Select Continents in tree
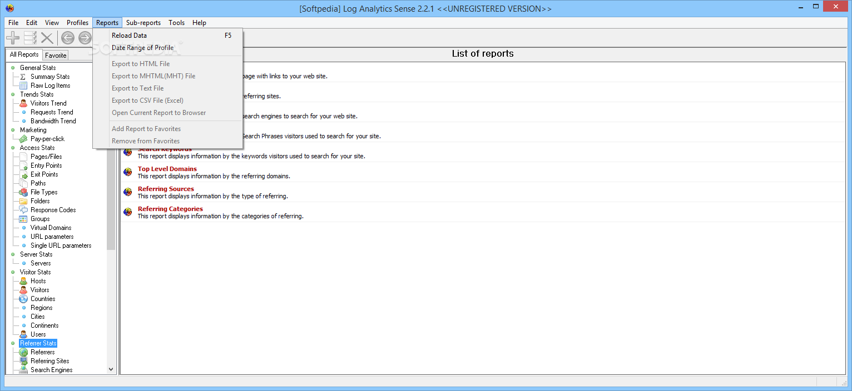 pos(44,325)
